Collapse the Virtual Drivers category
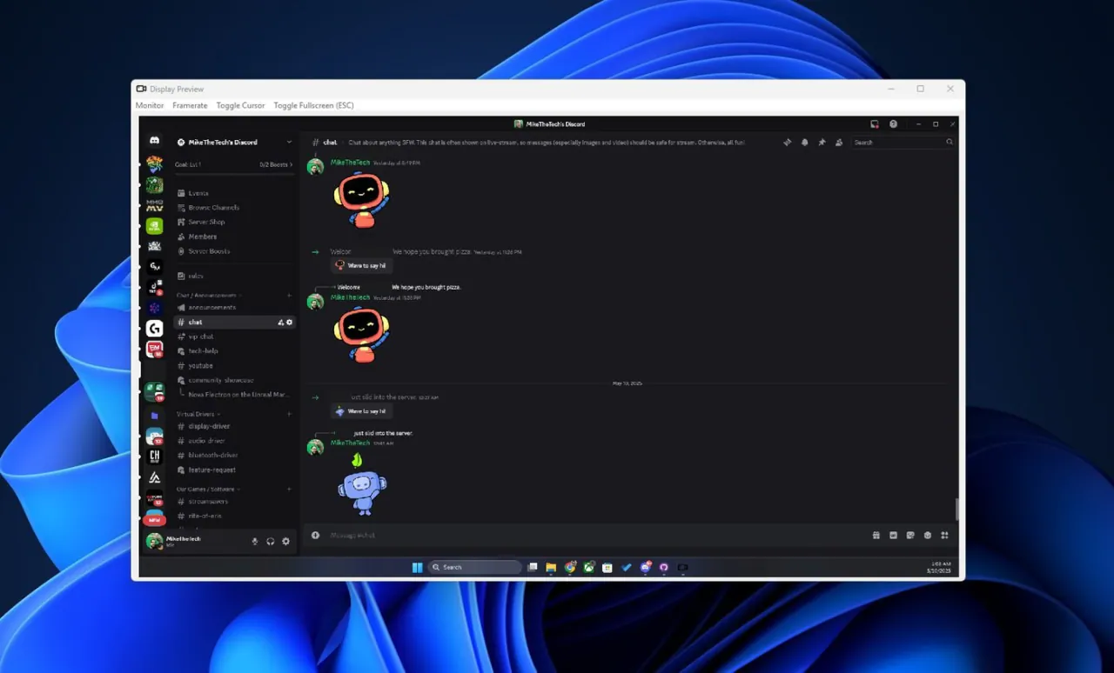Image resolution: width=1114 pixels, height=673 pixels. point(198,414)
